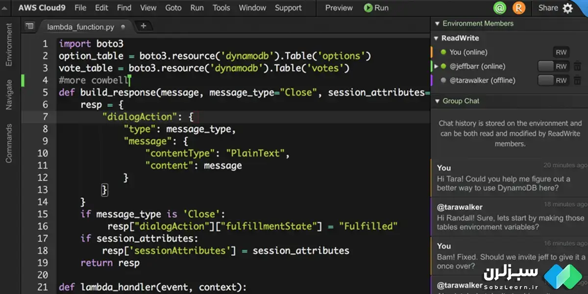588x294 pixels.
Task: Collapse the Group Chat section
Action: [x=437, y=101]
